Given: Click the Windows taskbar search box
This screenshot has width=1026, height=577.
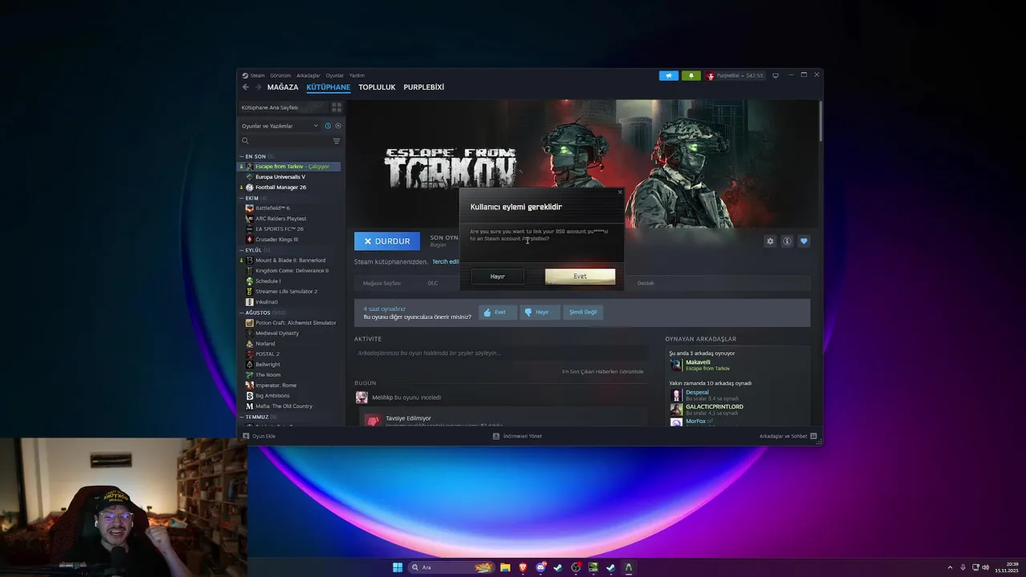Looking at the screenshot, I should (452, 567).
